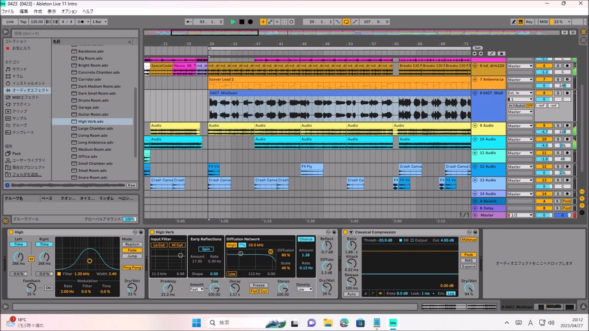This screenshot has height=331, width=589.
Task: Open the quantization 1 Bar dropdown
Action: coord(98,21)
